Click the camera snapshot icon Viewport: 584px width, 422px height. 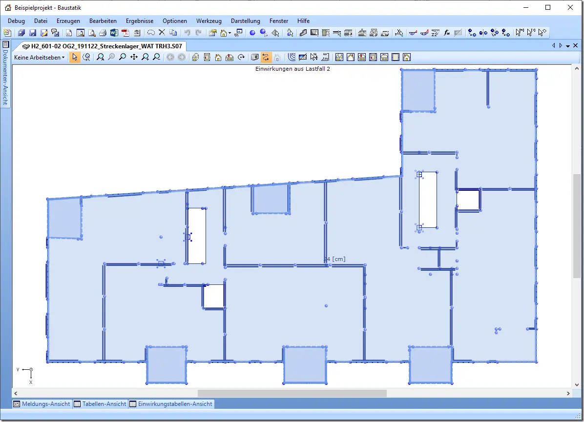coord(255,57)
